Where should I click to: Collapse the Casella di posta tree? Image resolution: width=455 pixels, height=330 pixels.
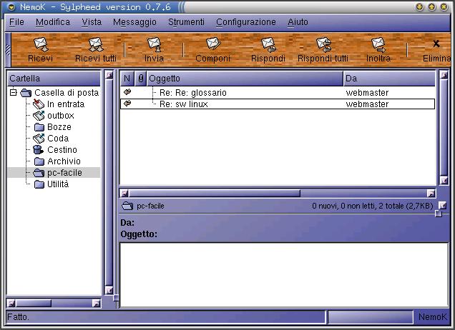click(13, 93)
